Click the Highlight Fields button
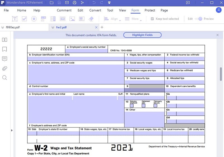This screenshot has height=157, width=224. click(x=142, y=35)
